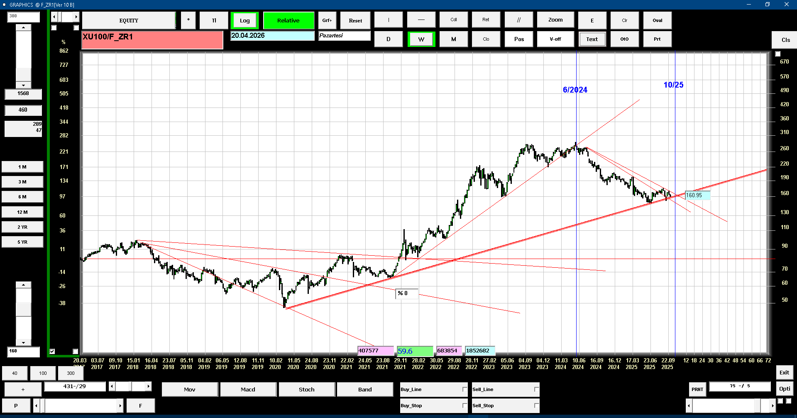This screenshot has height=418, width=797.
Task: Click the up arrow of lower-left scrollbar
Action: point(23,285)
